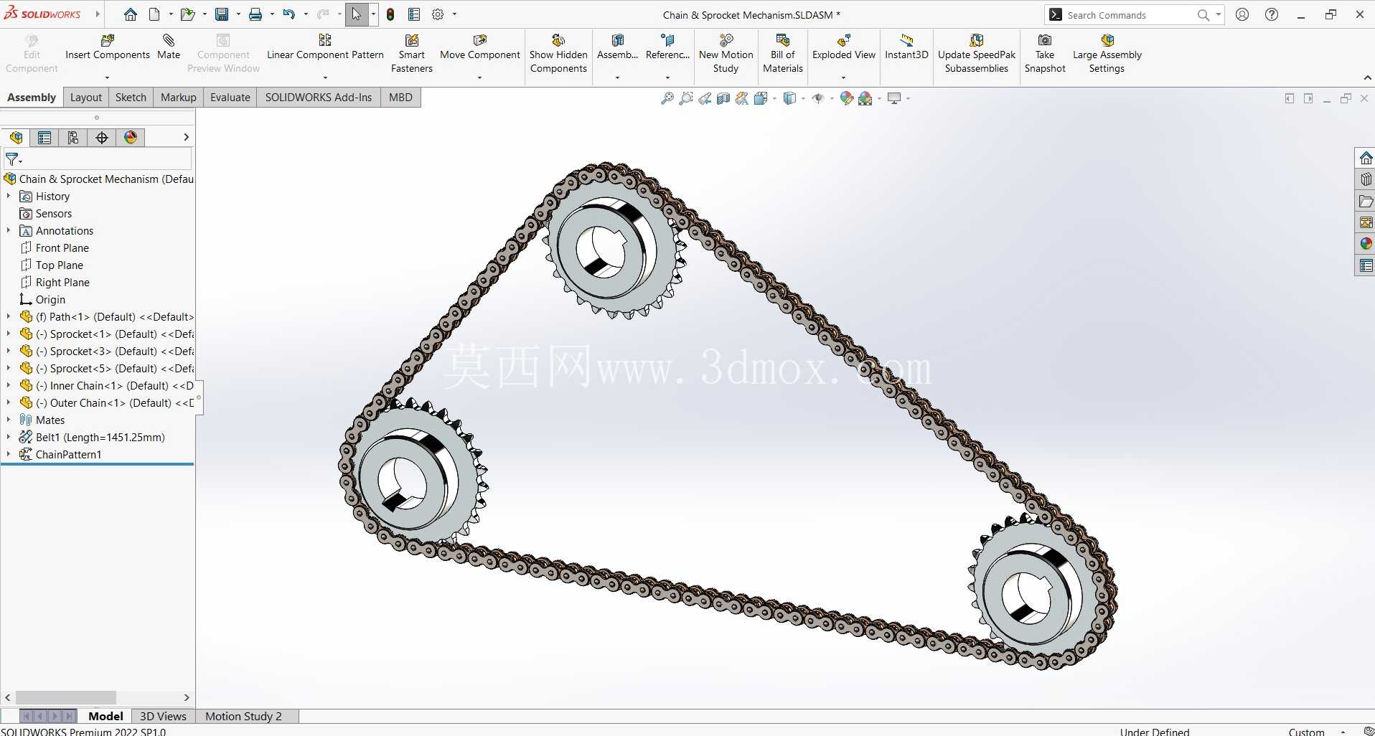Select Front Plane in the tree
This screenshot has height=736, width=1375.
click(62, 247)
